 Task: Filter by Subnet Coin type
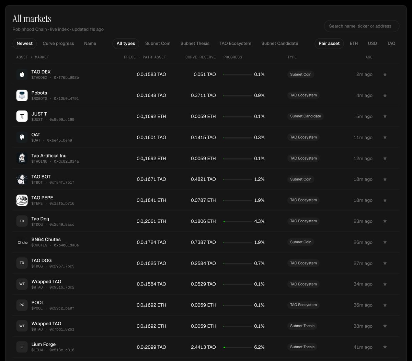point(158,44)
